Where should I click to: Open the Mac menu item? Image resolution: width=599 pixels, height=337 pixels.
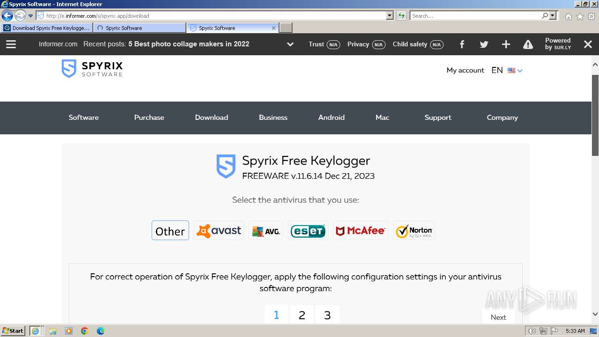tap(382, 117)
